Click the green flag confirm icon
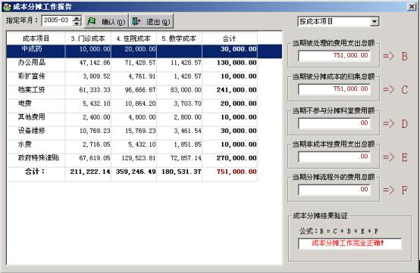Viewport: 420px width, 273px height. click(91, 21)
